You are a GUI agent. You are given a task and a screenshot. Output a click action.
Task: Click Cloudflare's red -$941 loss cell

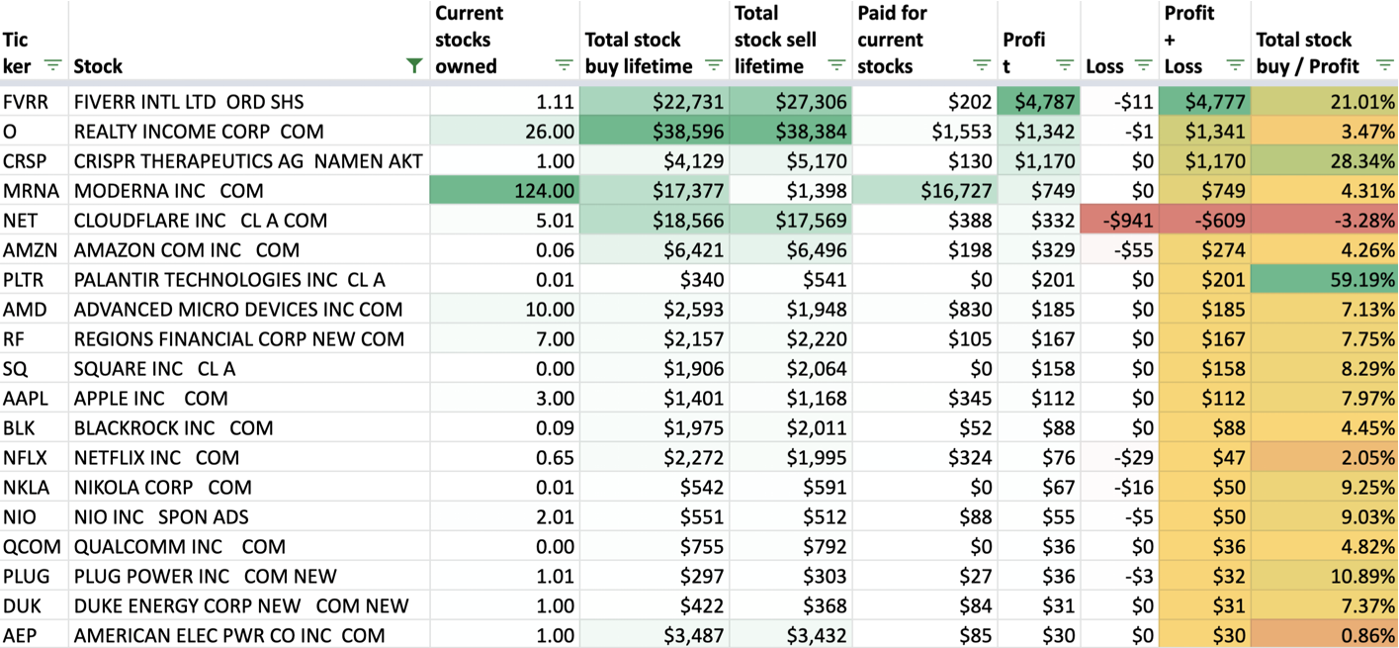click(x=1119, y=221)
